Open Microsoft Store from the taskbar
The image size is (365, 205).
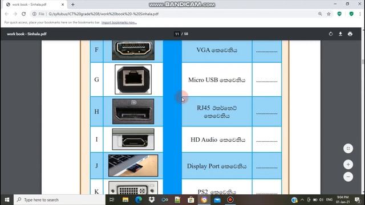pos(191,200)
